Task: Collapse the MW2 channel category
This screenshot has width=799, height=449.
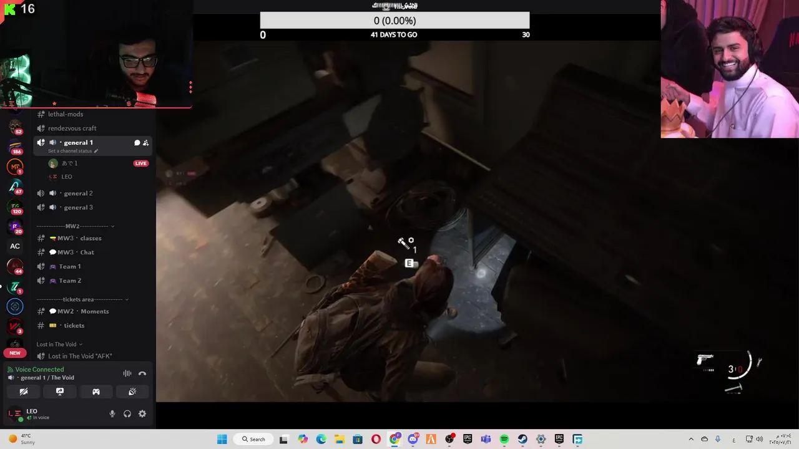Action: point(76,226)
